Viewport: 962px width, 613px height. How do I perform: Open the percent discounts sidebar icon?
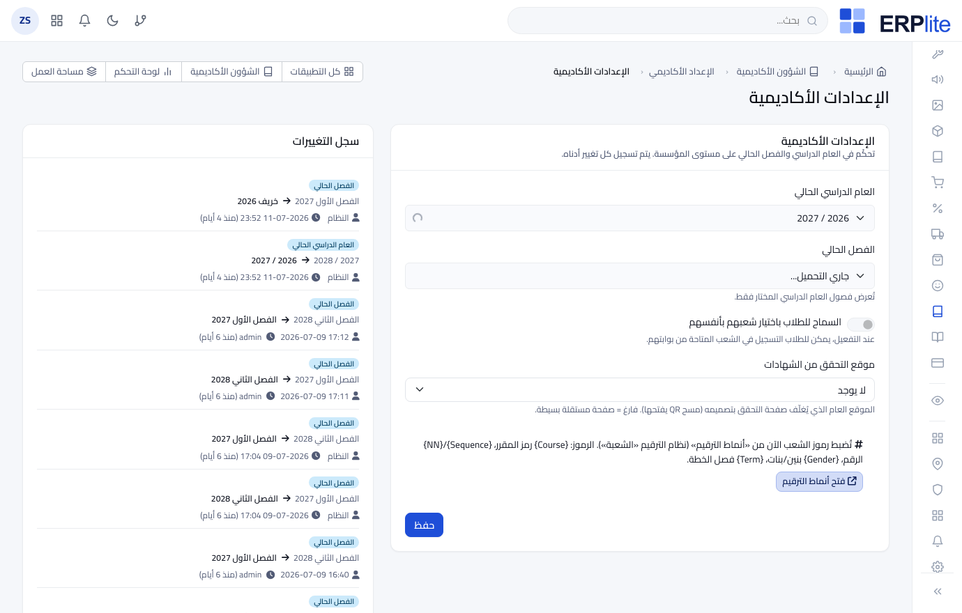938,208
